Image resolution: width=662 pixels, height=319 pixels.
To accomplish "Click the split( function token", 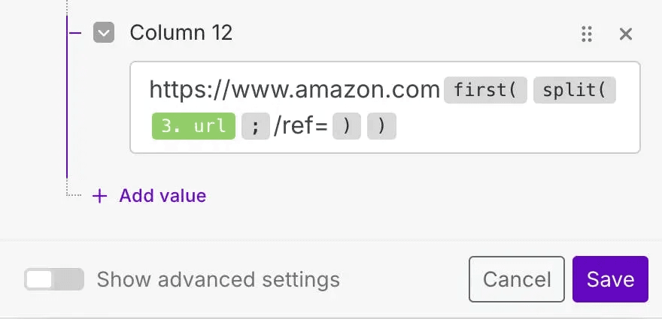I will coord(575,91).
